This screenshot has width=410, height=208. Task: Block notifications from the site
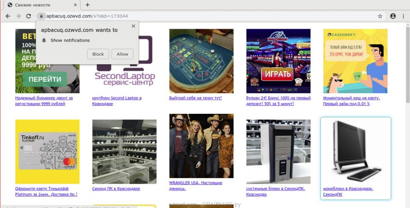(98, 54)
